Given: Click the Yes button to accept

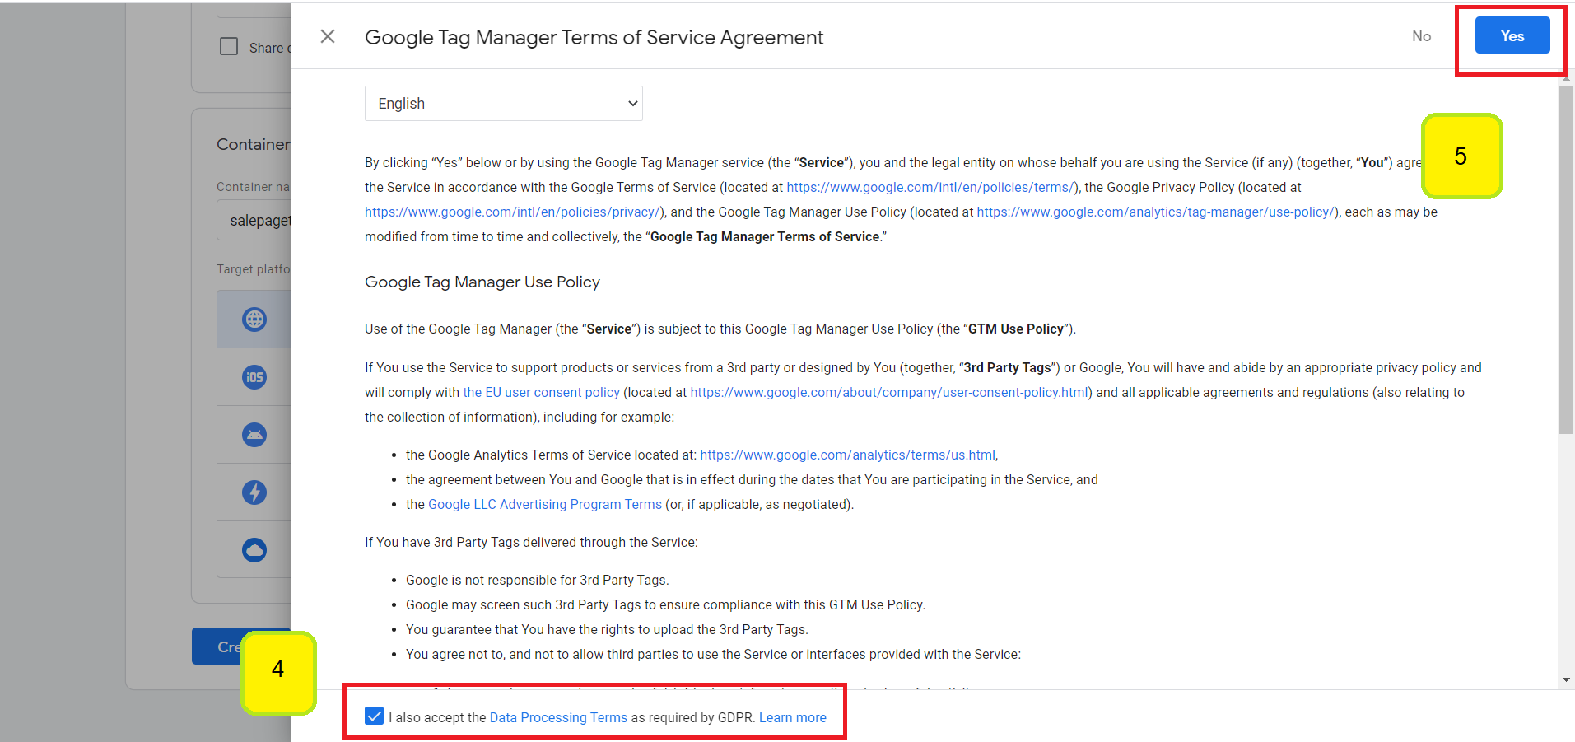Looking at the screenshot, I should coord(1512,35).
